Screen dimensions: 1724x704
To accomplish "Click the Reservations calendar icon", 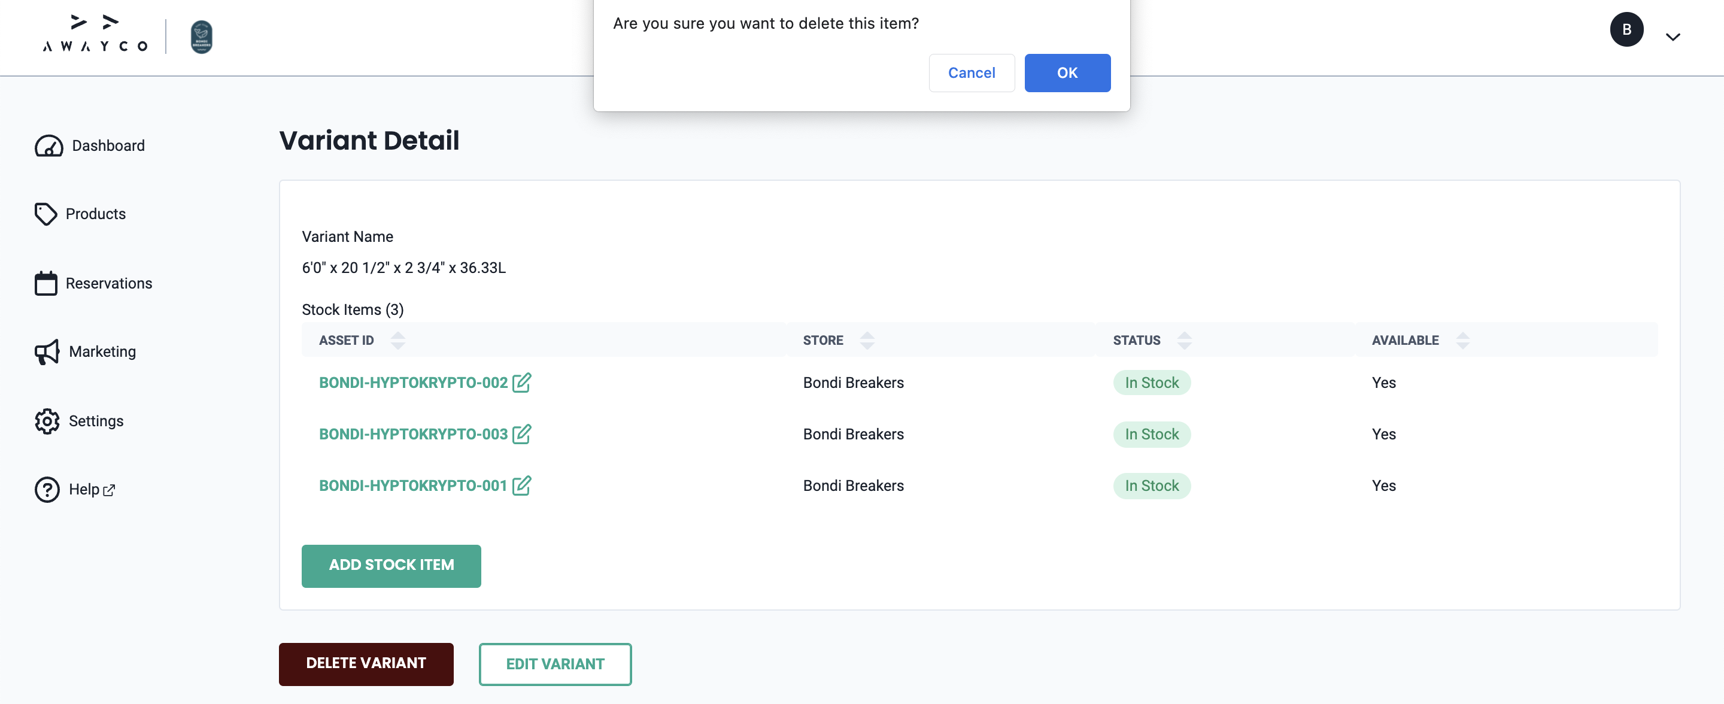I will 45,283.
